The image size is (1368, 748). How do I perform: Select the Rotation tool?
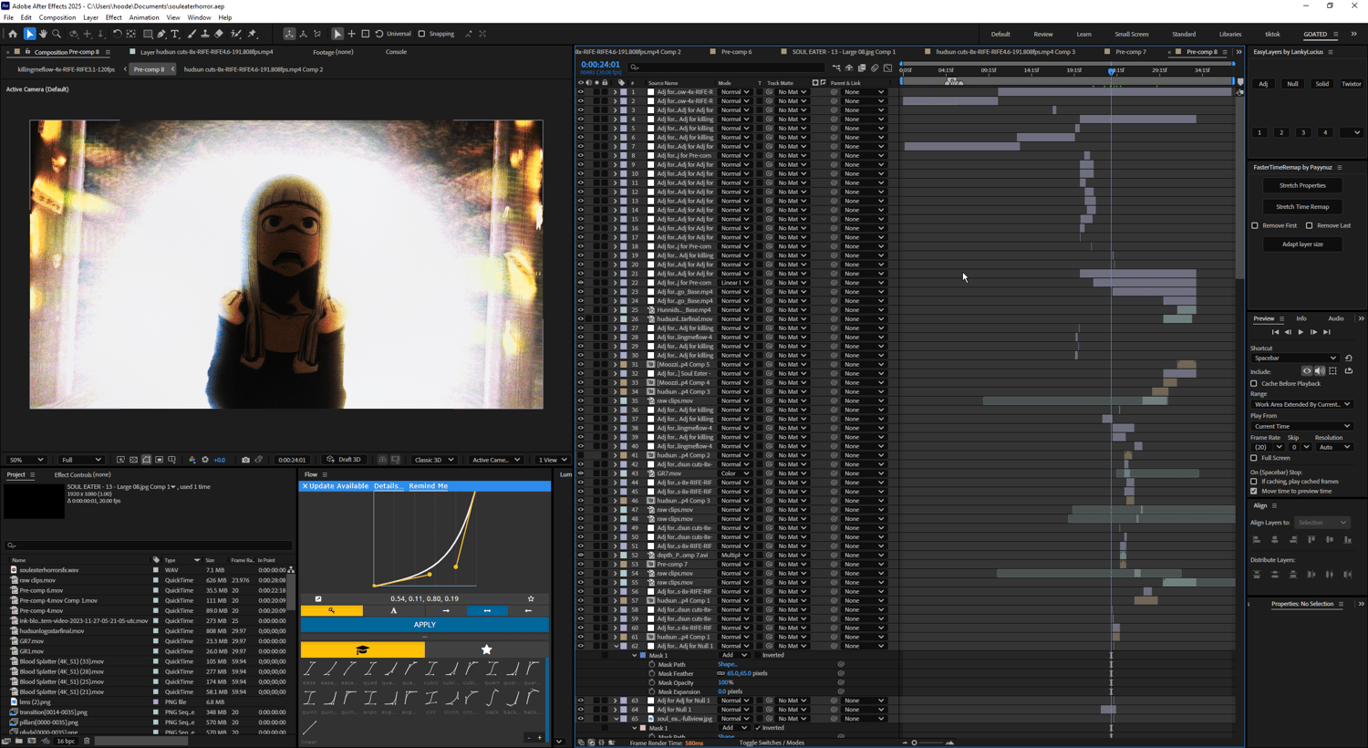pyautogui.click(x=118, y=34)
